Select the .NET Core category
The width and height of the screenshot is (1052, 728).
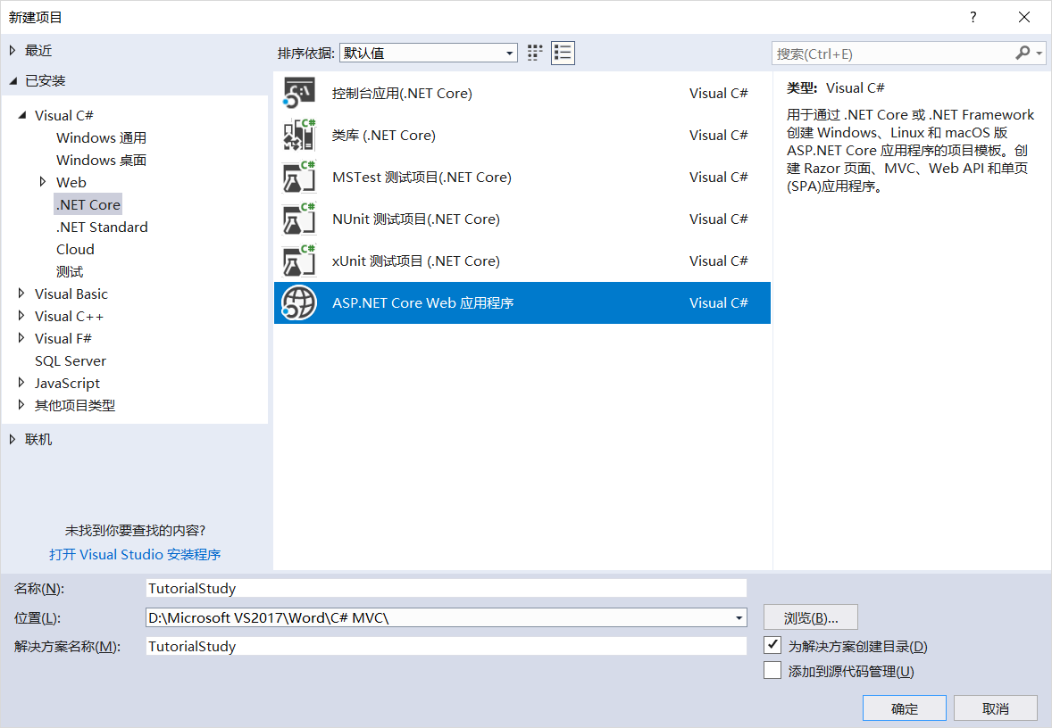(88, 204)
